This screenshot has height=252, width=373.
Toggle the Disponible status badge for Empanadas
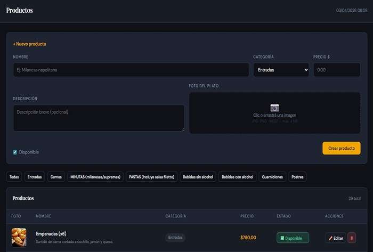tap(293, 238)
